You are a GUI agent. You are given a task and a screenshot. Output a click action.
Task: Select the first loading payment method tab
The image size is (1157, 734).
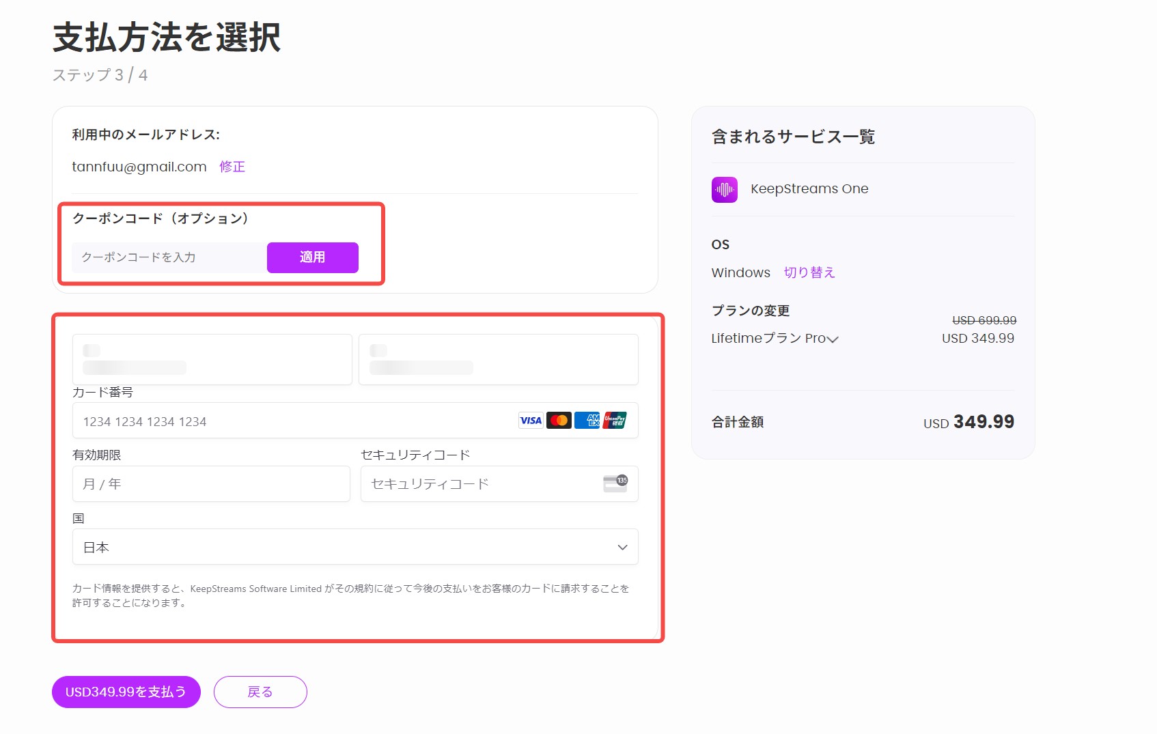(212, 359)
